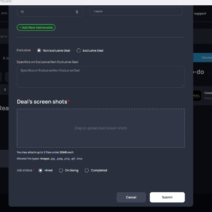Focus the price field showing 10
This screenshot has height=212, width=212.
50,12
